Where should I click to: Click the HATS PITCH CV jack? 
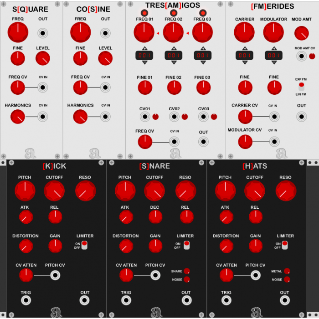pos(256,275)
